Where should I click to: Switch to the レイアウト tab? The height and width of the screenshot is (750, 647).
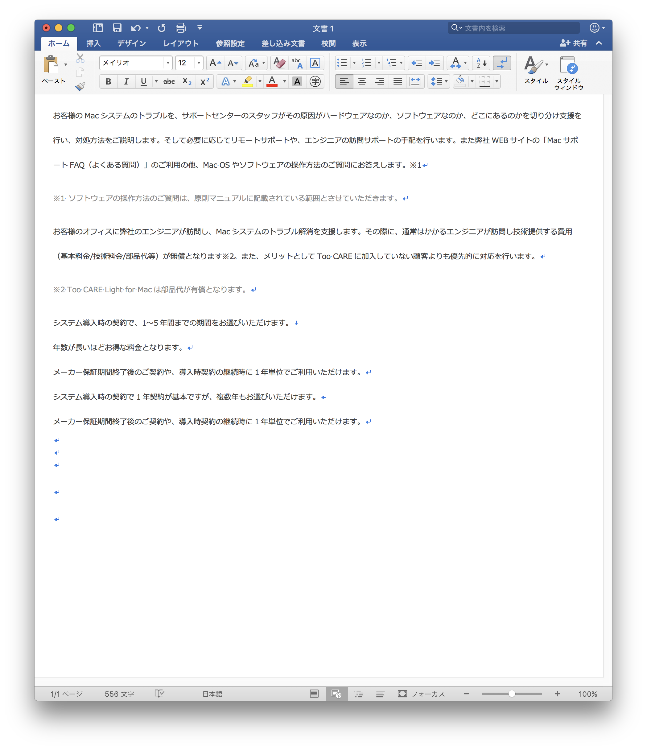pyautogui.click(x=181, y=43)
